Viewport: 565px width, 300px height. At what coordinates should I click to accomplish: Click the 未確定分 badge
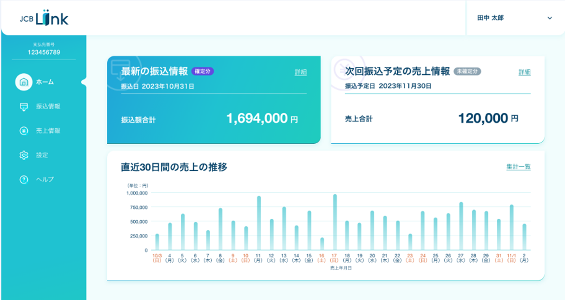click(x=467, y=72)
